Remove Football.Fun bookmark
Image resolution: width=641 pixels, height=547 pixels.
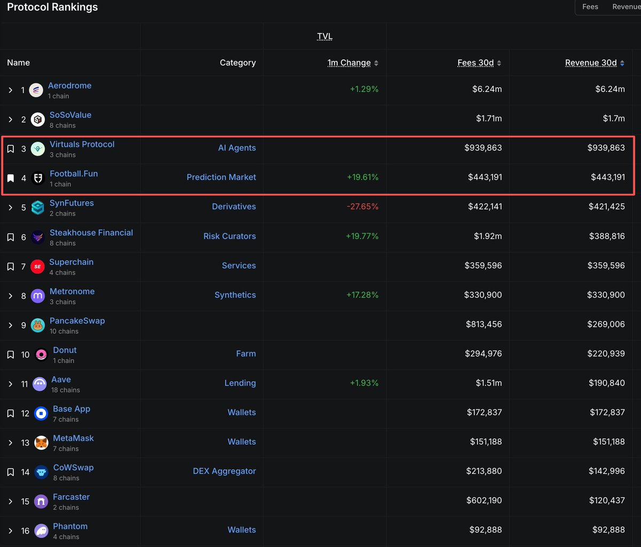(x=10, y=178)
